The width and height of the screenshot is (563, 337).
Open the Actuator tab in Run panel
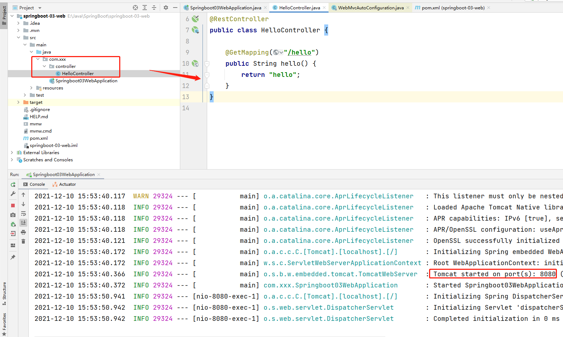[x=64, y=184]
